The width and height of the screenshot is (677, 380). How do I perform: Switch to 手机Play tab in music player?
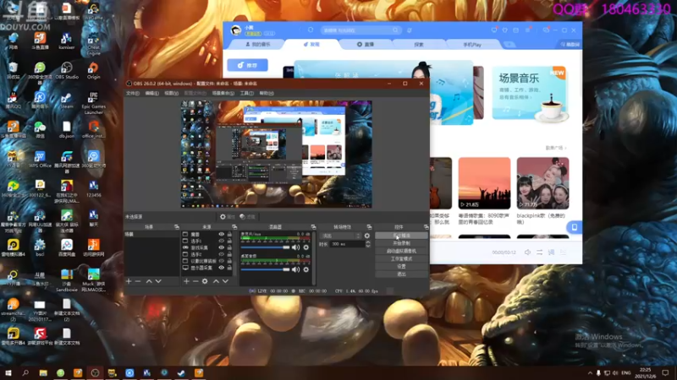(x=472, y=45)
